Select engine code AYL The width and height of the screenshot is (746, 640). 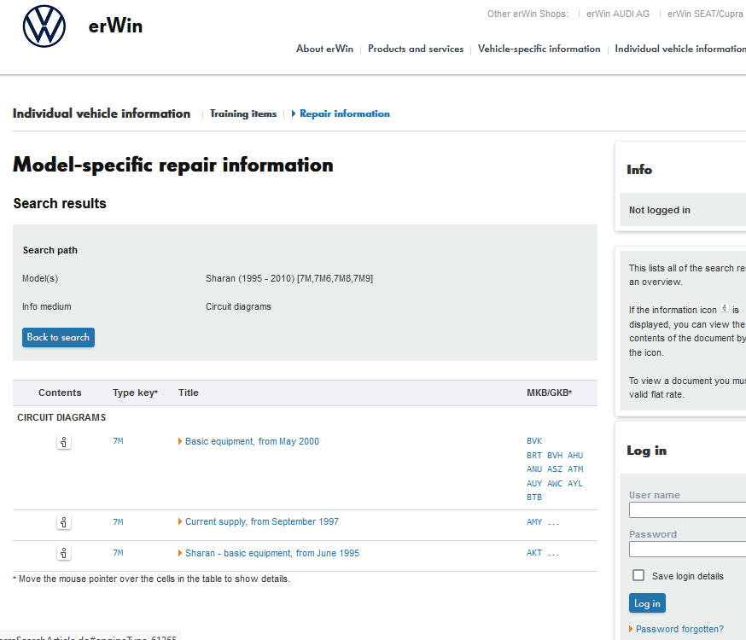click(575, 483)
